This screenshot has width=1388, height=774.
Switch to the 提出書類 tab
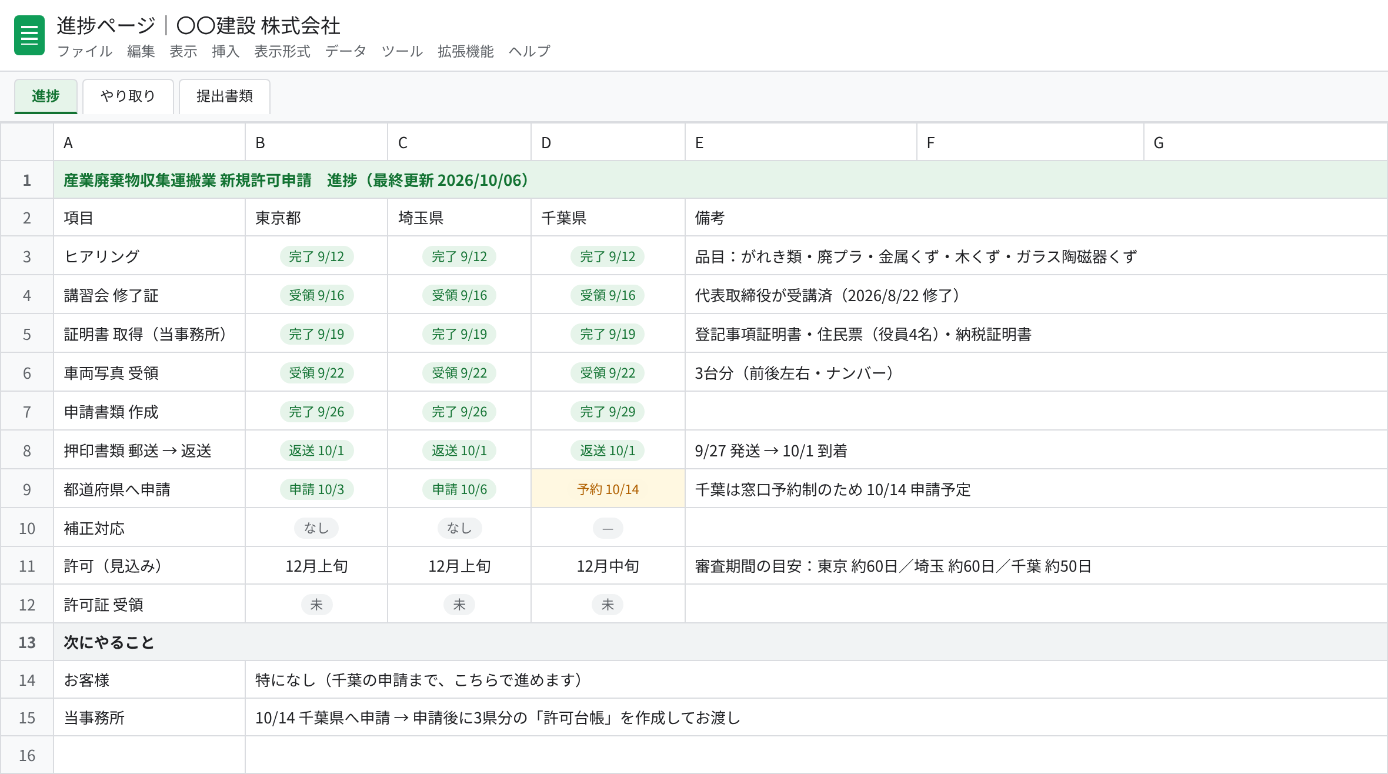pyautogui.click(x=225, y=96)
